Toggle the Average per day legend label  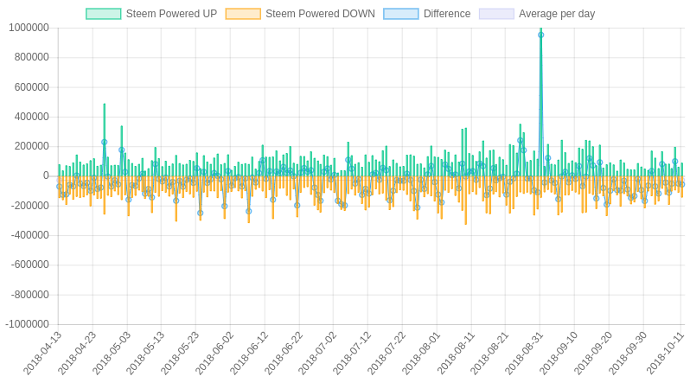tap(557, 14)
